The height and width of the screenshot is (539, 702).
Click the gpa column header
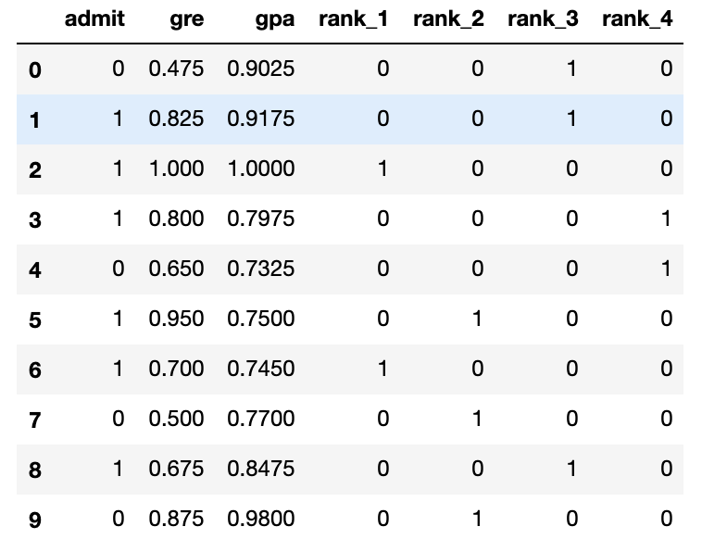(x=274, y=19)
